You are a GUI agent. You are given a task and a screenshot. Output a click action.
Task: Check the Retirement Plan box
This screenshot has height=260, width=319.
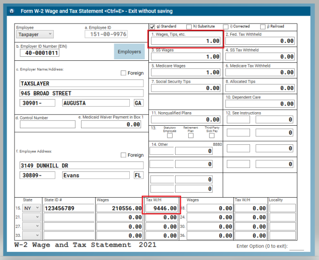click(x=191, y=136)
